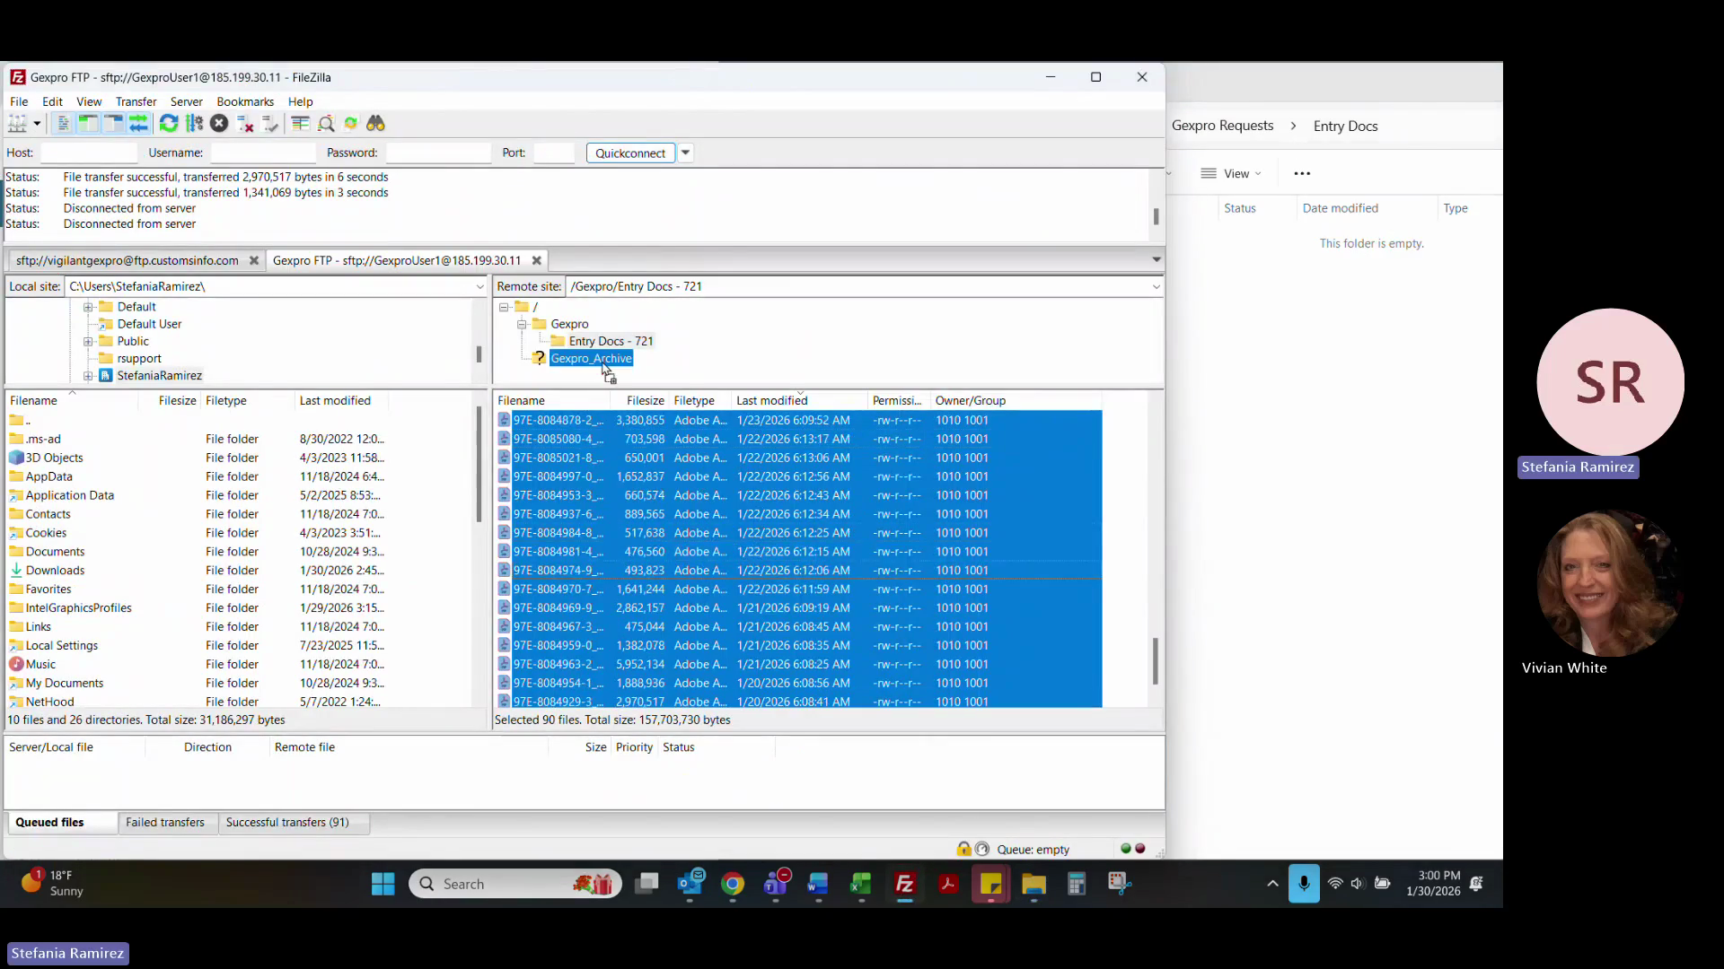
Task: Collapse the Gexpro remote tree node
Action: tap(522, 324)
